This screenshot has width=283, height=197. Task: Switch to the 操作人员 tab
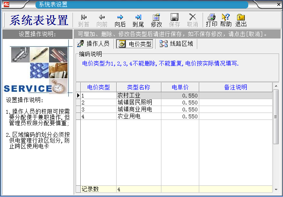93,44
